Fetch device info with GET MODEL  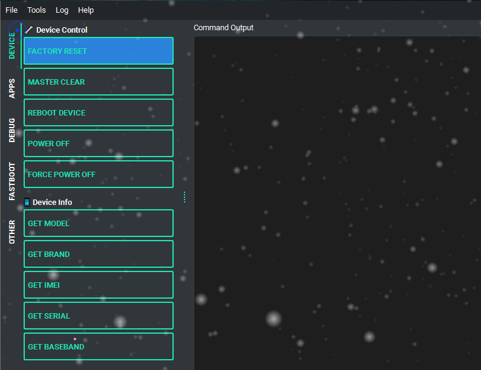pos(99,223)
